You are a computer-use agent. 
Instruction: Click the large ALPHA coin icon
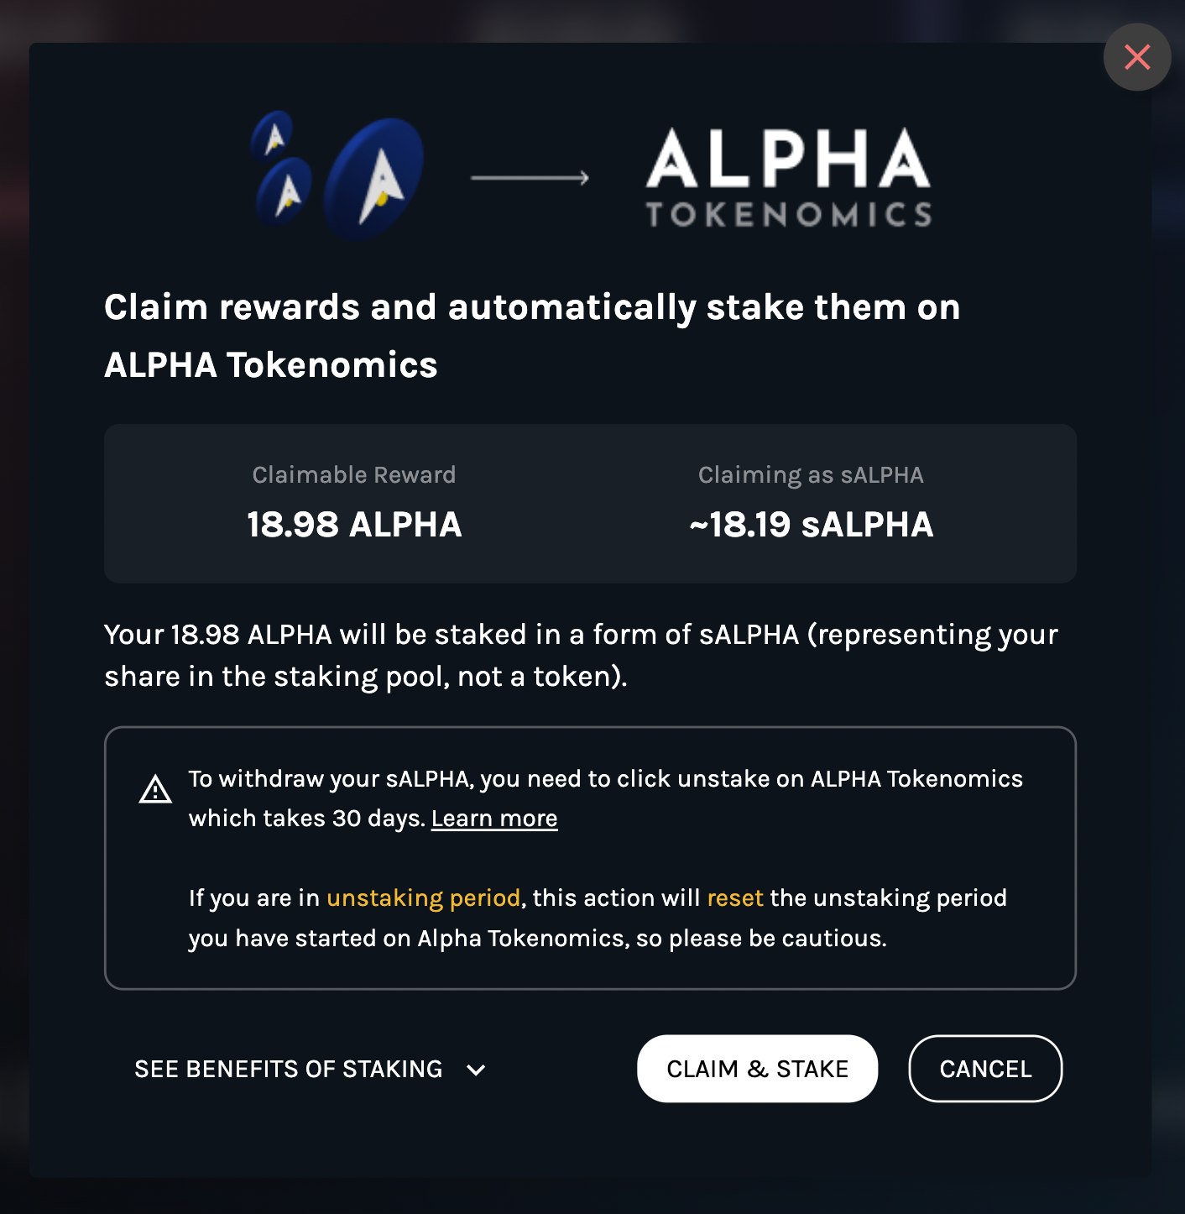pos(373,179)
